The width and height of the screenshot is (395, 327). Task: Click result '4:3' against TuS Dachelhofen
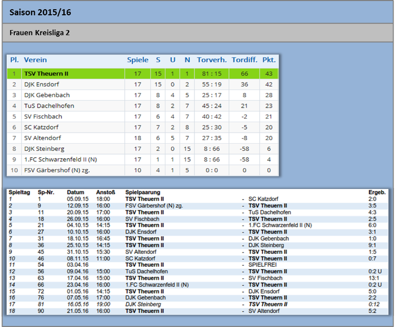373,212
